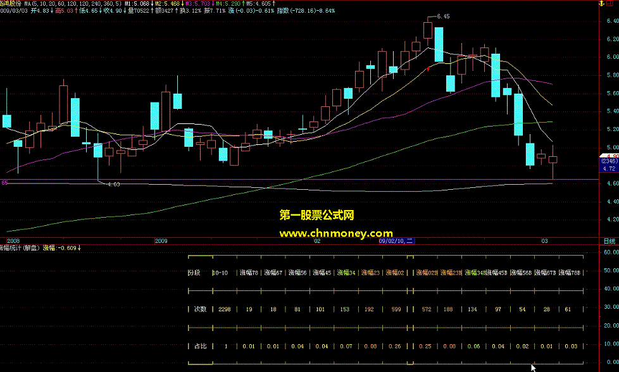Click the 开4.83 opening price value
This screenshot has width=619, height=372.
pos(41,11)
